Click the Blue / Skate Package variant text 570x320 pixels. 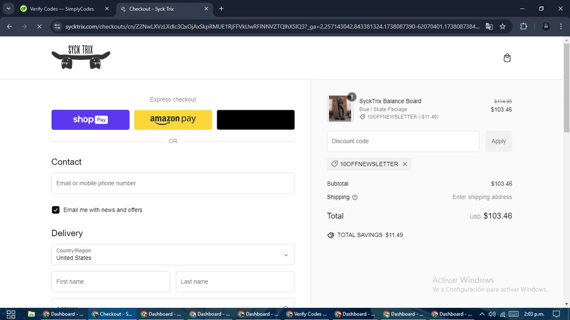click(x=383, y=109)
